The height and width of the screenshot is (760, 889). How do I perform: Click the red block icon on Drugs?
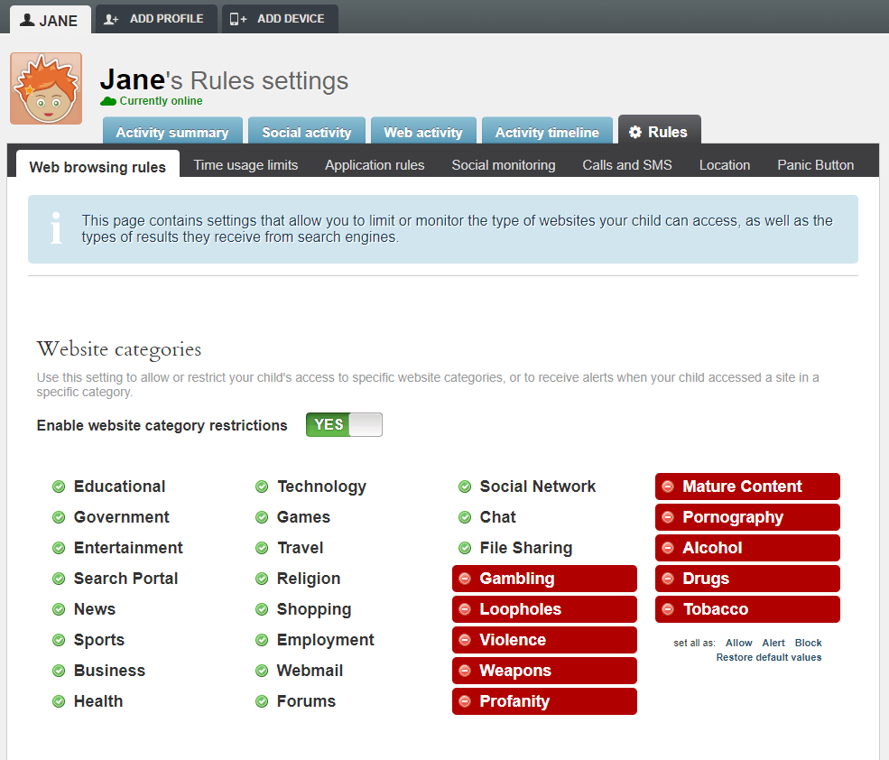click(668, 579)
